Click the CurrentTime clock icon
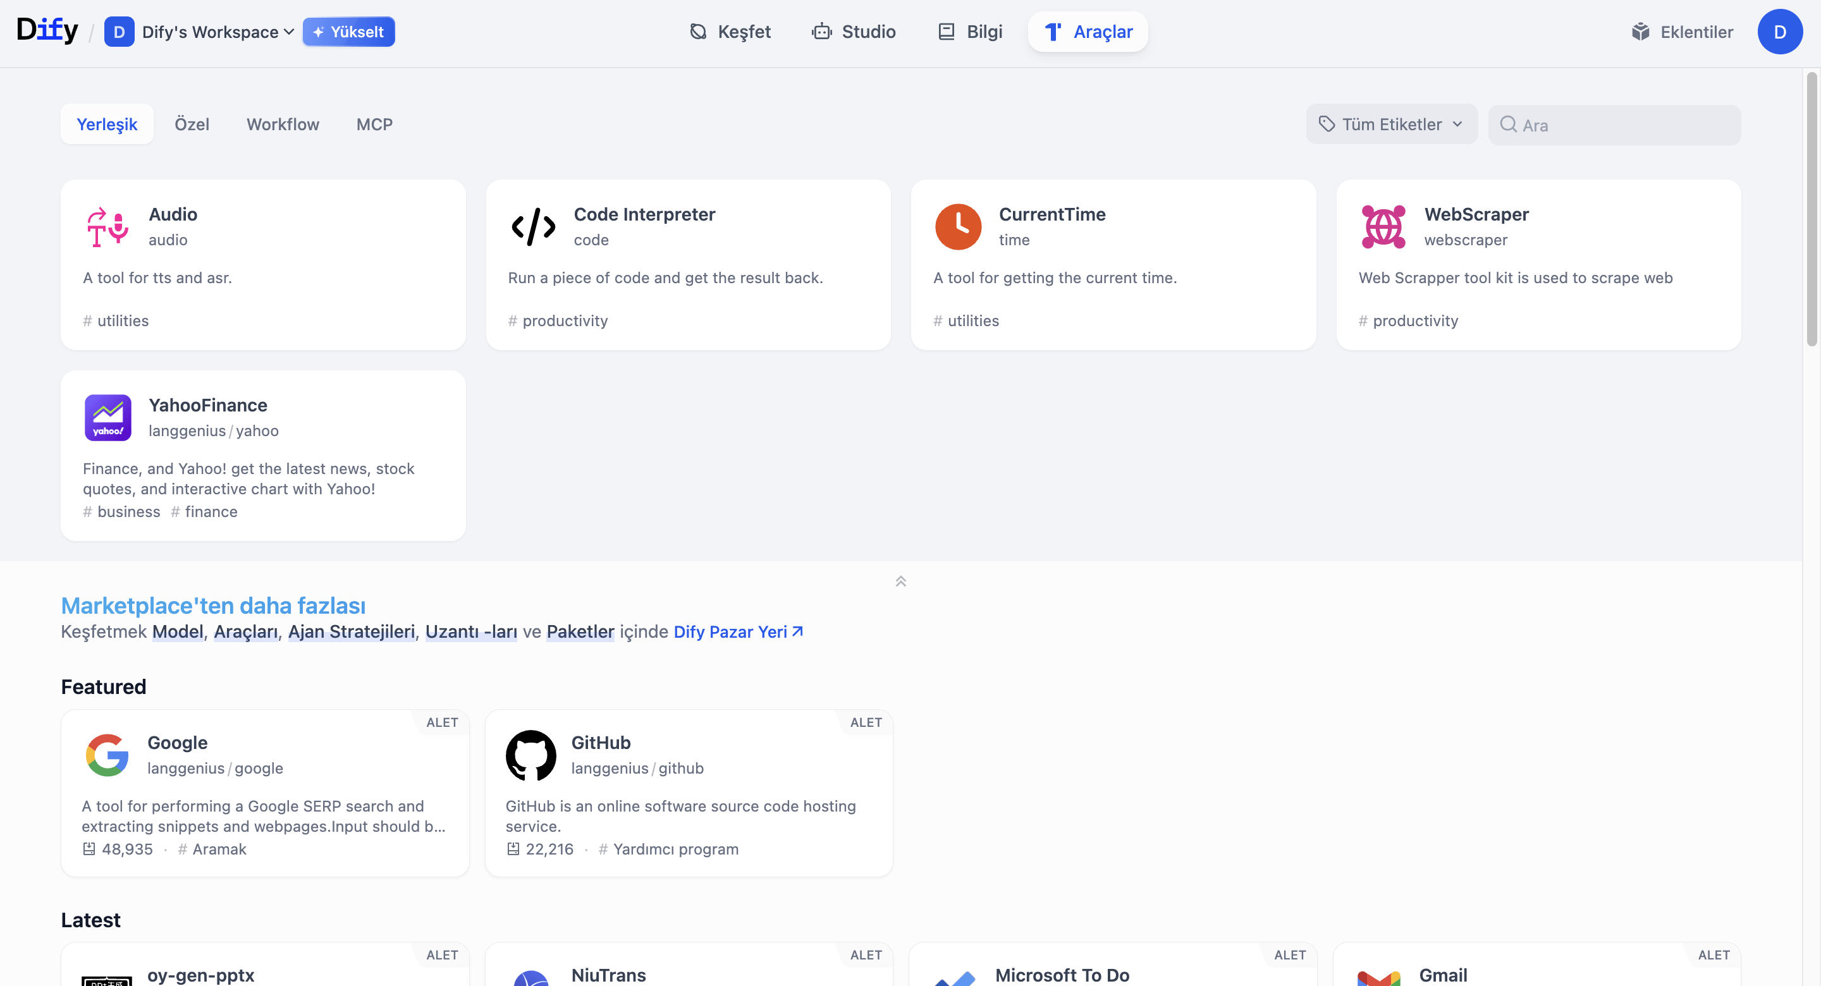Screen dimensions: 1821x986 pyautogui.click(x=958, y=227)
